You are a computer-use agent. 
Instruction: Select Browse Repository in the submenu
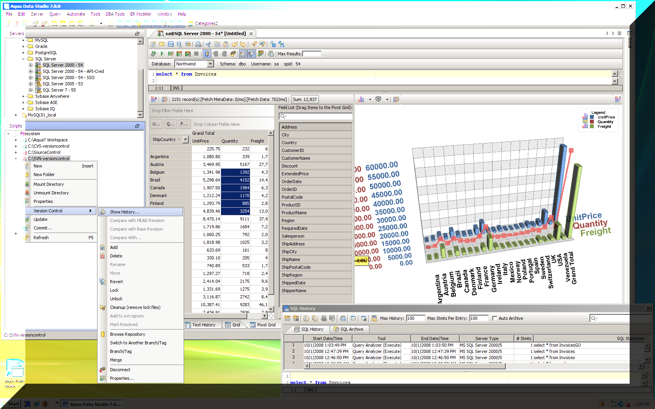pos(140,334)
